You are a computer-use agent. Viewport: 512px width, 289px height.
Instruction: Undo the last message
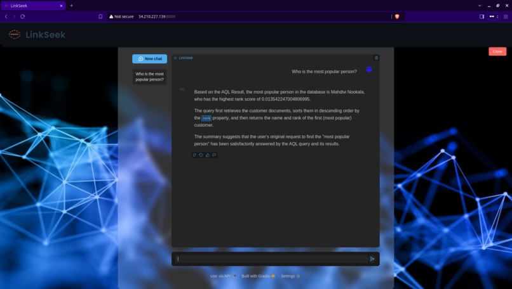[x=201, y=155]
